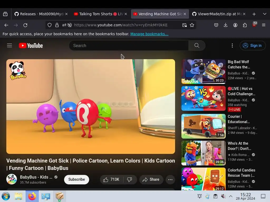Click Big Bad Wolf Catches the title
The width and height of the screenshot is (270, 202).
click(x=239, y=64)
